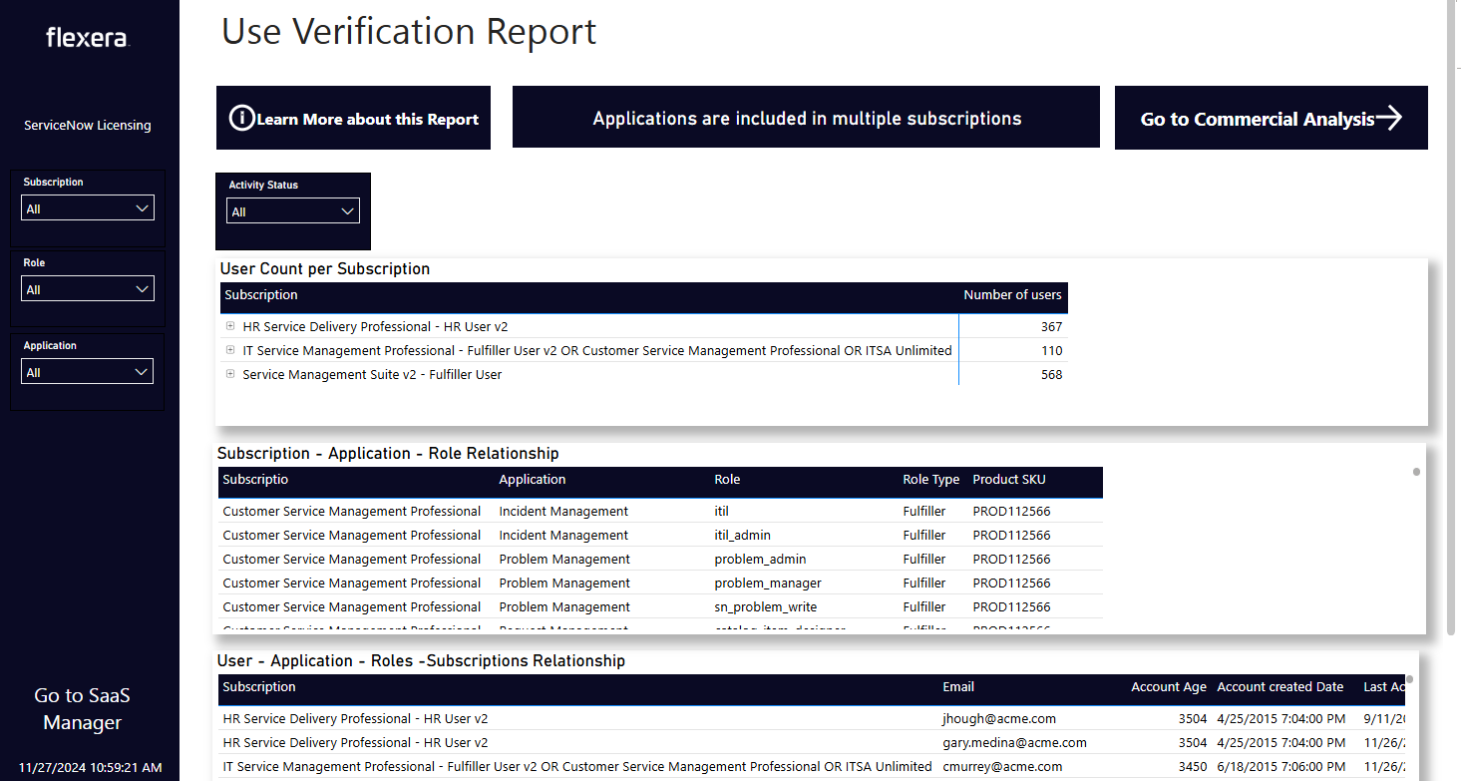
Task: Click Go to SaaS Manager link
Action: pos(83,709)
